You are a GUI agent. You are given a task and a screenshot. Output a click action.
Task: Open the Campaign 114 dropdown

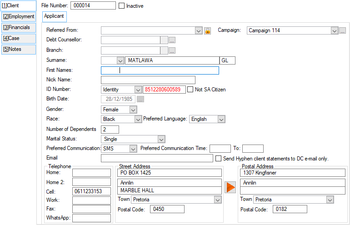coord(335,31)
